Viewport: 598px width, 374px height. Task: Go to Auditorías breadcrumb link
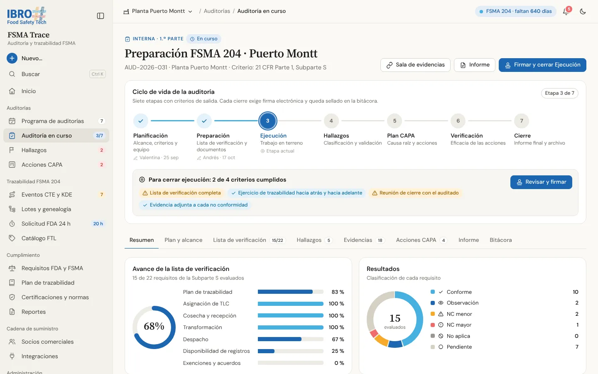[x=217, y=11]
